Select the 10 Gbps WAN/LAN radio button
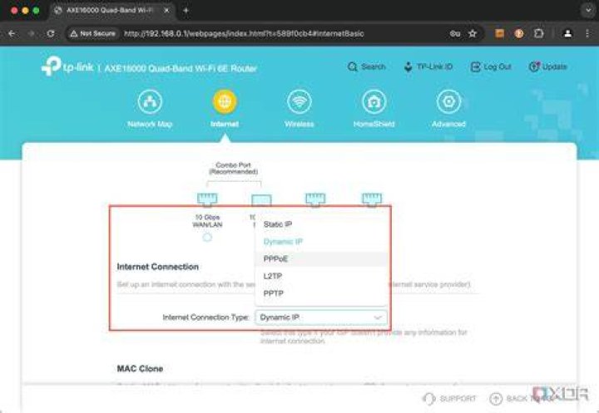Viewport: 599px width, 413px height. pyautogui.click(x=207, y=238)
